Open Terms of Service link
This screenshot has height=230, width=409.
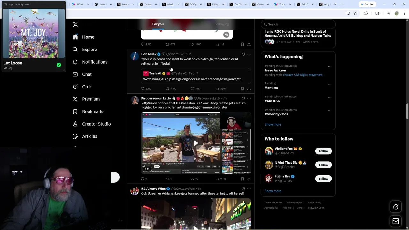tap(273, 203)
